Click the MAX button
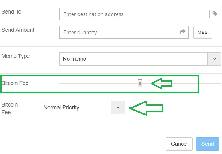Viewport: 222px width, 154px height. point(203,33)
